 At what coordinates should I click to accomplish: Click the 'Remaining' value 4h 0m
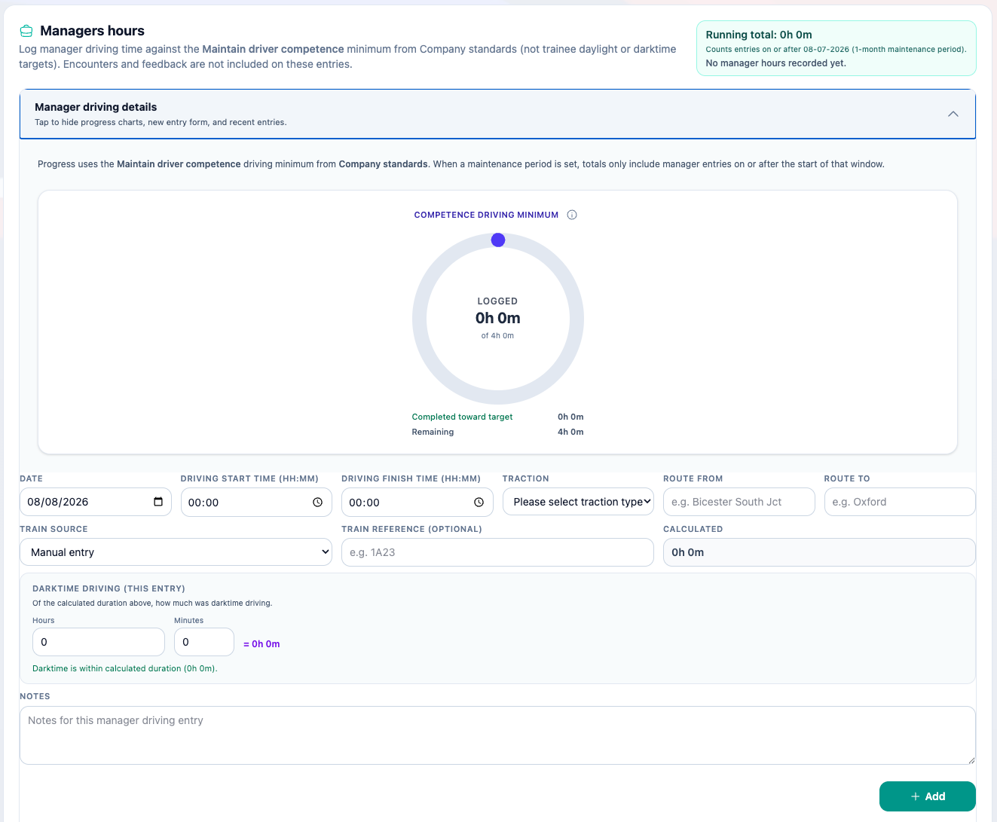[570, 432]
